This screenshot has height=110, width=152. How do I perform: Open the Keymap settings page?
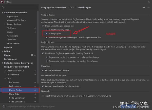(8, 47)
